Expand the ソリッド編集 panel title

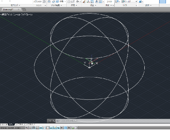[56, 5]
